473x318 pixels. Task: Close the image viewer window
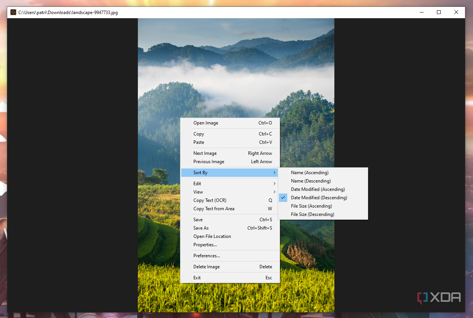tap(456, 12)
